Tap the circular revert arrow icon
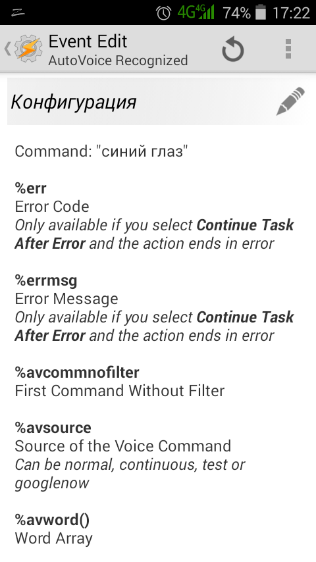Viewport: 316px width, 562px height. tap(233, 49)
